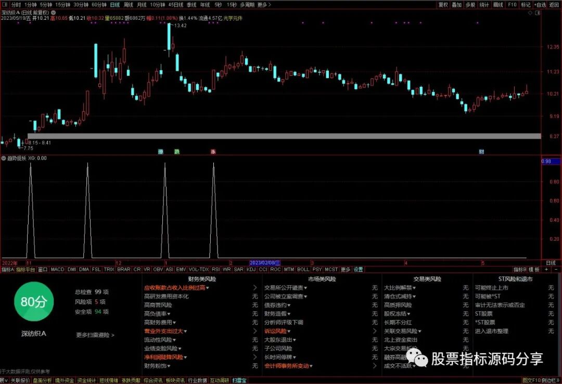Click the round dropdown icon beside 深纺织A title
562x384 pixels.
pyautogui.click(x=54, y=12)
